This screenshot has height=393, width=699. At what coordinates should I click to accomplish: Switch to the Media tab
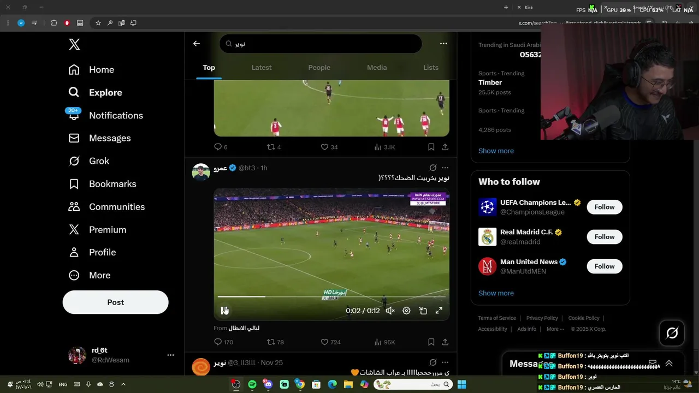377,68
